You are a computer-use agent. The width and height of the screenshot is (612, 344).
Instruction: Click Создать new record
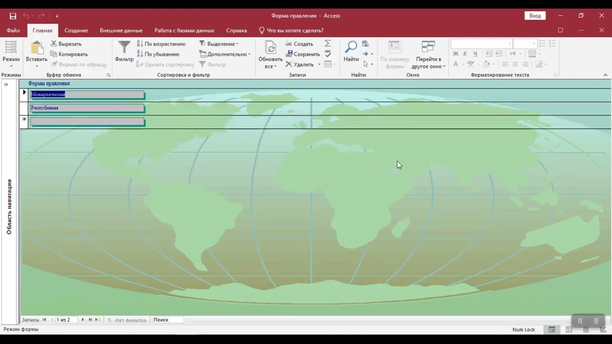pyautogui.click(x=299, y=44)
